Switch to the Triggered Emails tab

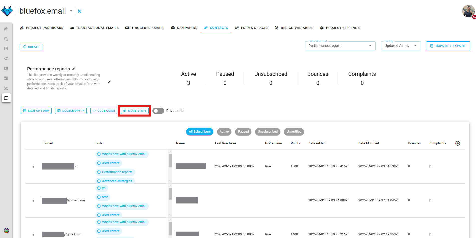(x=145, y=28)
